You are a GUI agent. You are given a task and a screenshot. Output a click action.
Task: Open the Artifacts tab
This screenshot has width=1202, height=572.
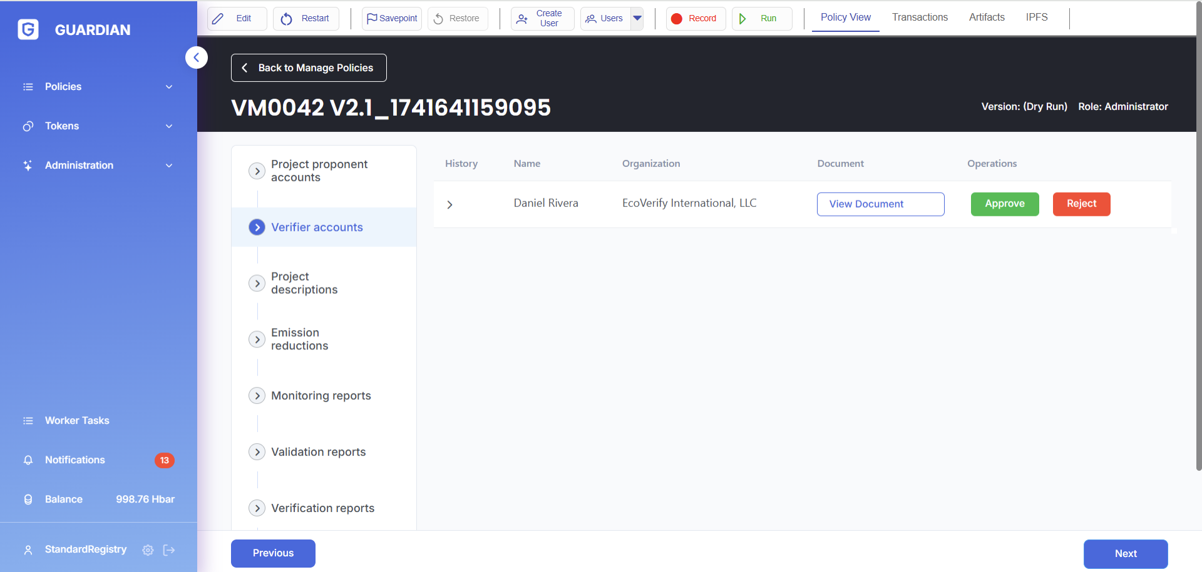987,18
